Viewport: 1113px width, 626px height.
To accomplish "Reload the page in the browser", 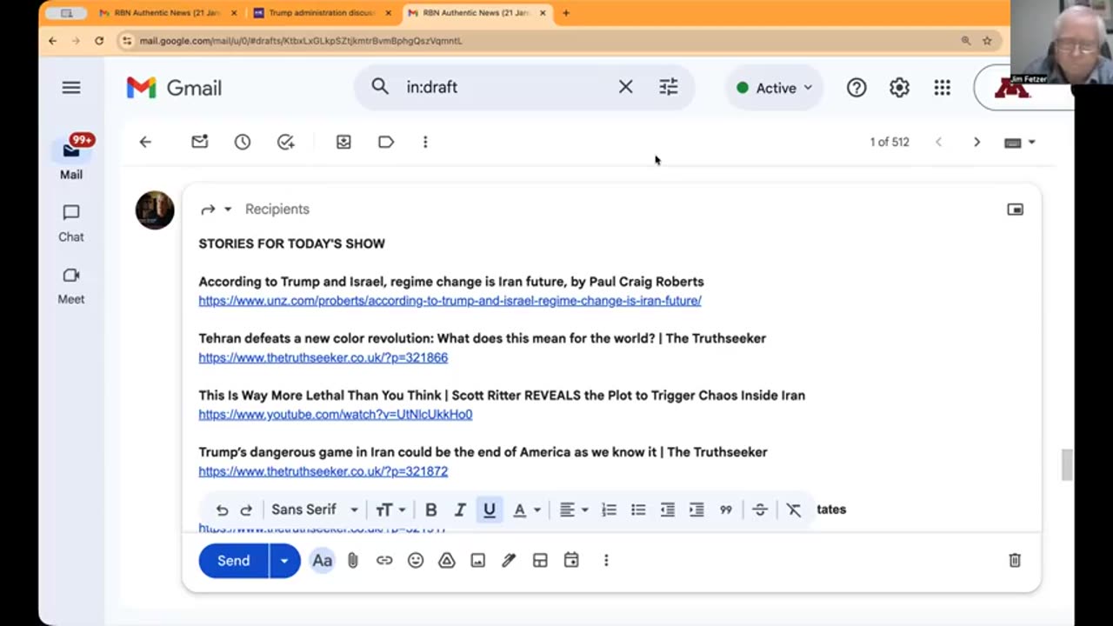I will pyautogui.click(x=99, y=41).
